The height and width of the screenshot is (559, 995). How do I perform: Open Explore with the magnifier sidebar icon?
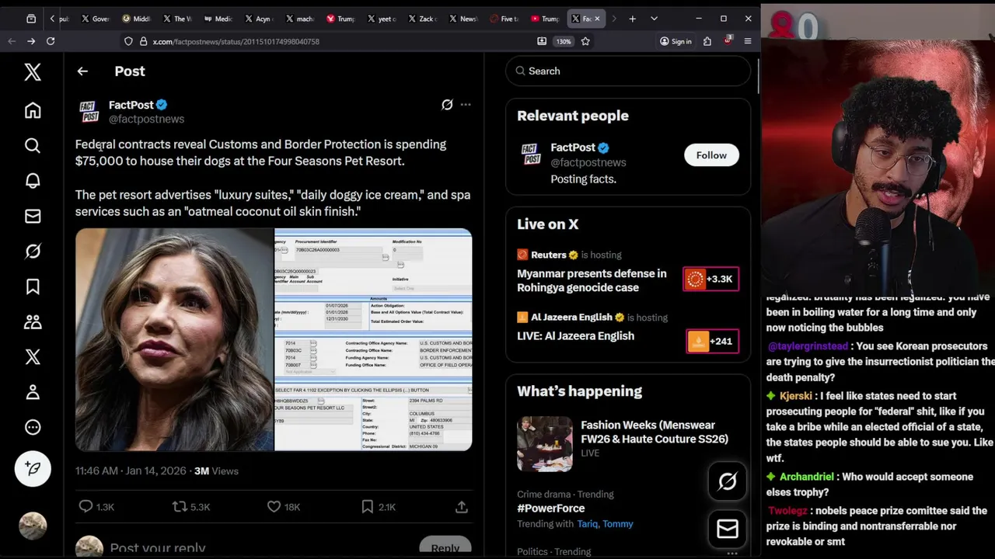pos(33,145)
